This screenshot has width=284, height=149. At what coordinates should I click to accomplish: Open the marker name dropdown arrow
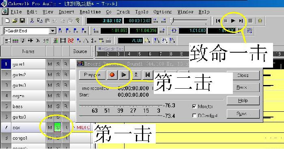[52, 31]
